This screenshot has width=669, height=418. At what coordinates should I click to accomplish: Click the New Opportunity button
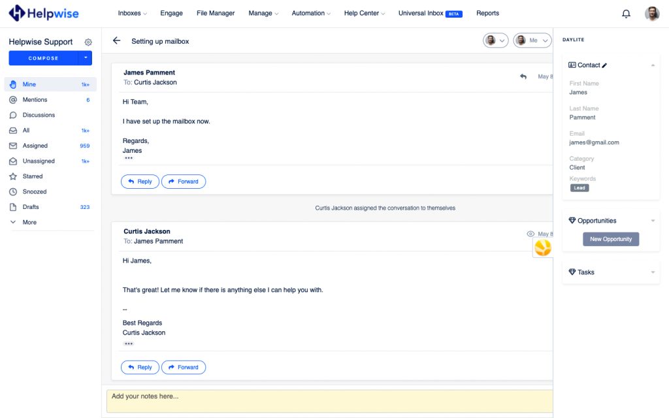(x=611, y=239)
